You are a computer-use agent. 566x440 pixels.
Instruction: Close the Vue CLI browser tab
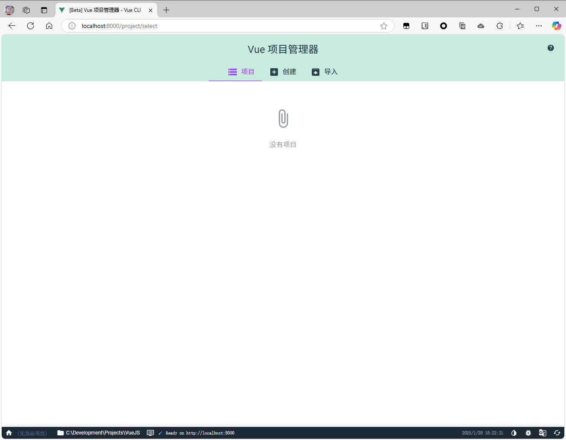click(150, 10)
